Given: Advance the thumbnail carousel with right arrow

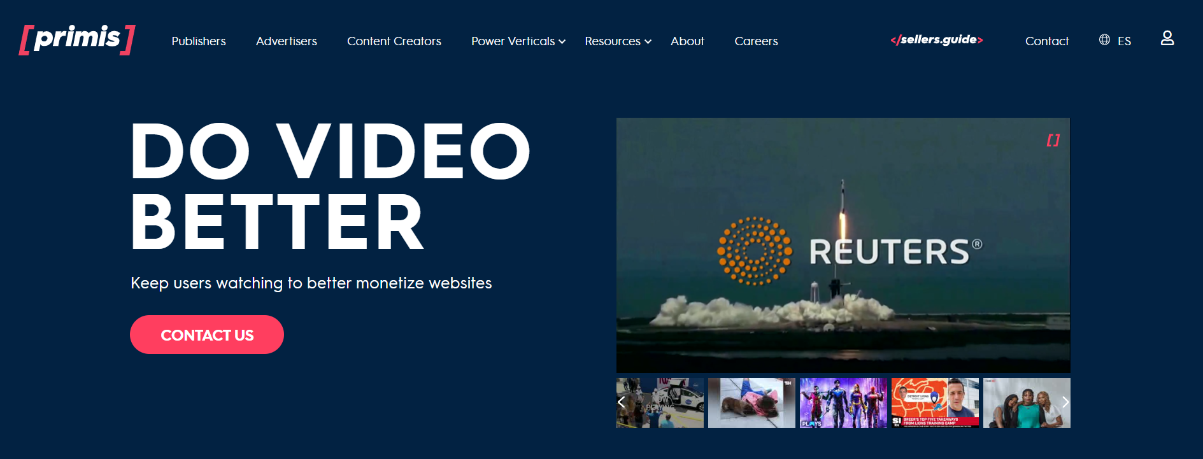Looking at the screenshot, I should [1065, 402].
